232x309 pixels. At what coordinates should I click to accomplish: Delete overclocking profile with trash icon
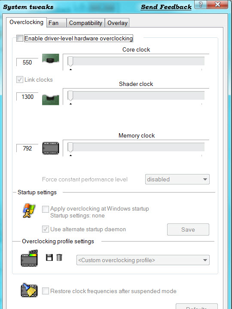click(x=59, y=257)
